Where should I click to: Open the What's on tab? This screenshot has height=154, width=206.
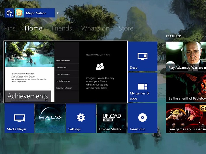pos(95,28)
